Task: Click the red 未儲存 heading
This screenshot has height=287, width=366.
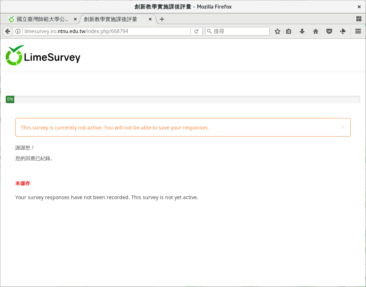Action: click(22, 184)
